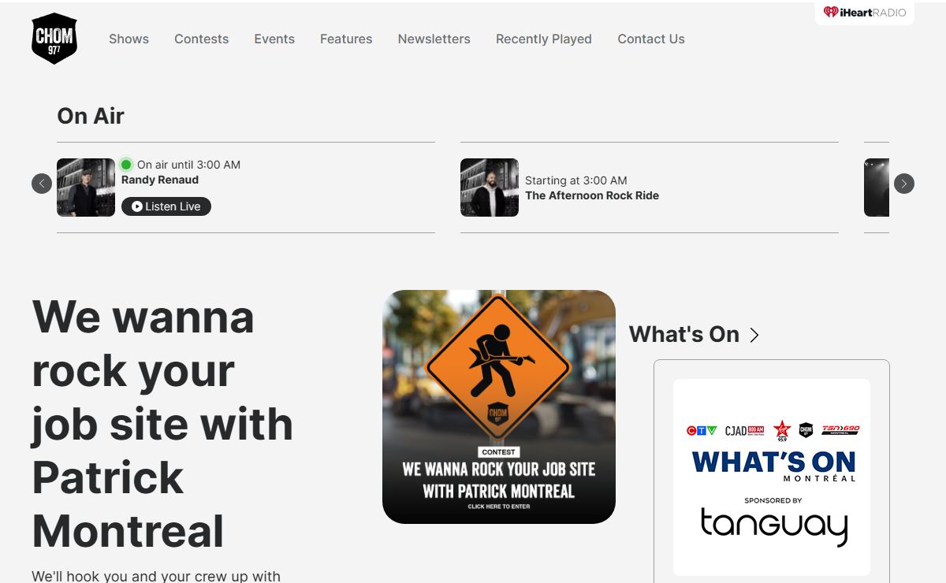Open the Contests menu item
Image resolution: width=946 pixels, height=583 pixels.
[x=201, y=39]
